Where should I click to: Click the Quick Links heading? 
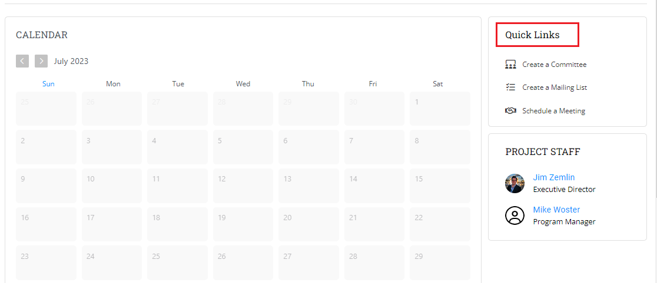[532, 35]
